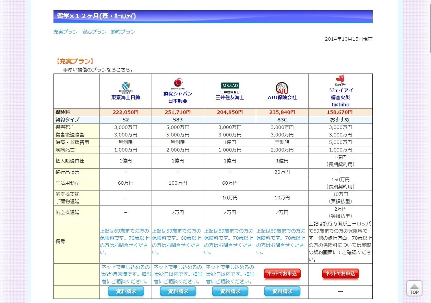Select premium 158,670円

tap(340, 112)
